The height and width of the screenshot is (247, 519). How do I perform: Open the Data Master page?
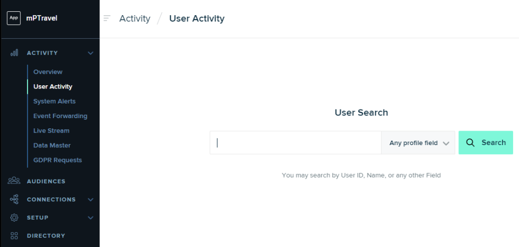pos(52,146)
